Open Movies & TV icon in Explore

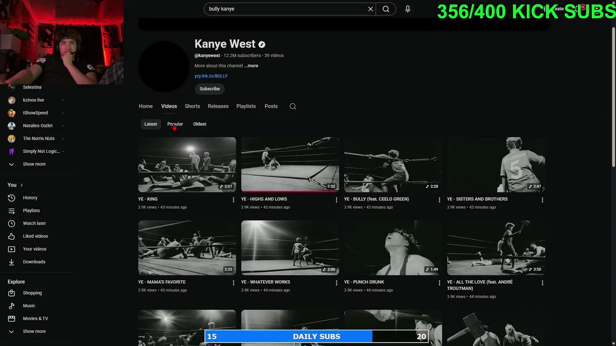12,319
